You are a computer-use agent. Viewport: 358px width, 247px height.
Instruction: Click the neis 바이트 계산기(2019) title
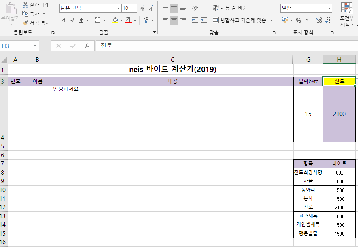point(172,69)
